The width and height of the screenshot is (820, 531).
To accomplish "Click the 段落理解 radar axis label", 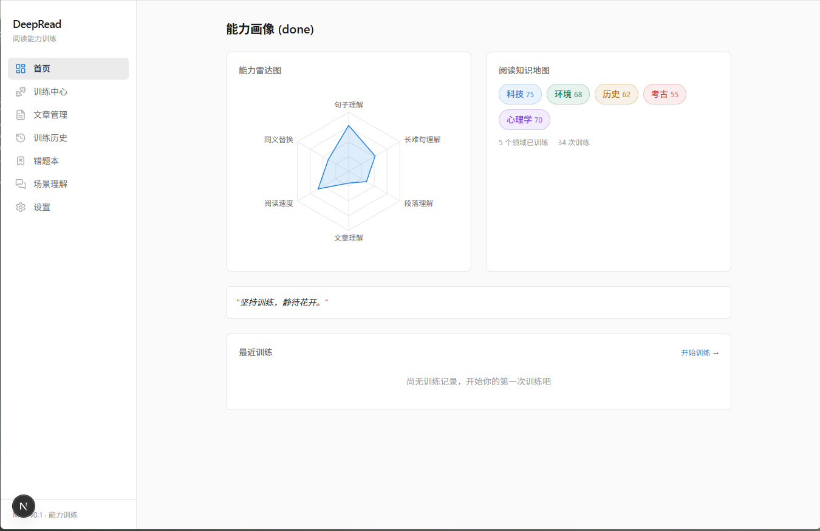I will (419, 203).
